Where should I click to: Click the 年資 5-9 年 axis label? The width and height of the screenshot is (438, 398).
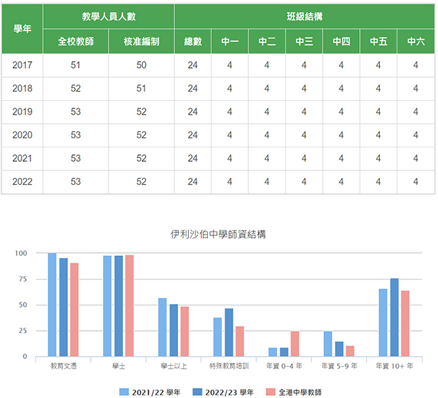pyautogui.click(x=339, y=366)
